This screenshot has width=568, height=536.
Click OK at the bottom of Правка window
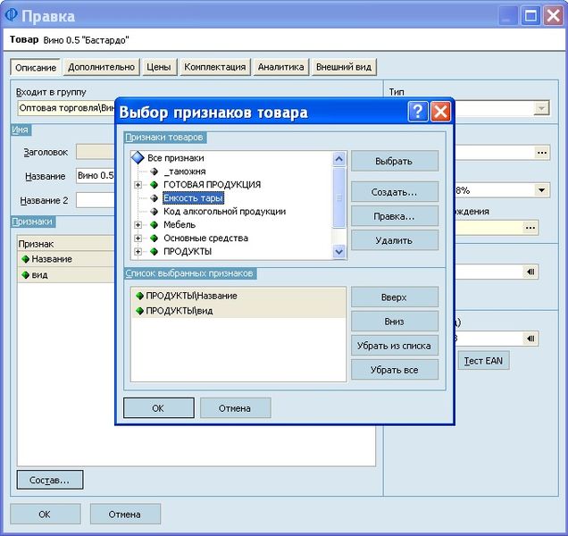(45, 514)
